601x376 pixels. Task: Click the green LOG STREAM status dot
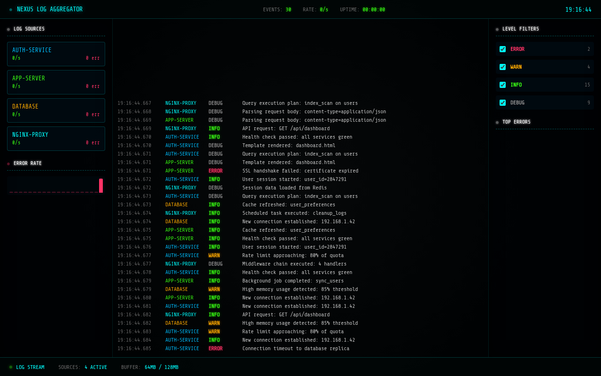11,367
